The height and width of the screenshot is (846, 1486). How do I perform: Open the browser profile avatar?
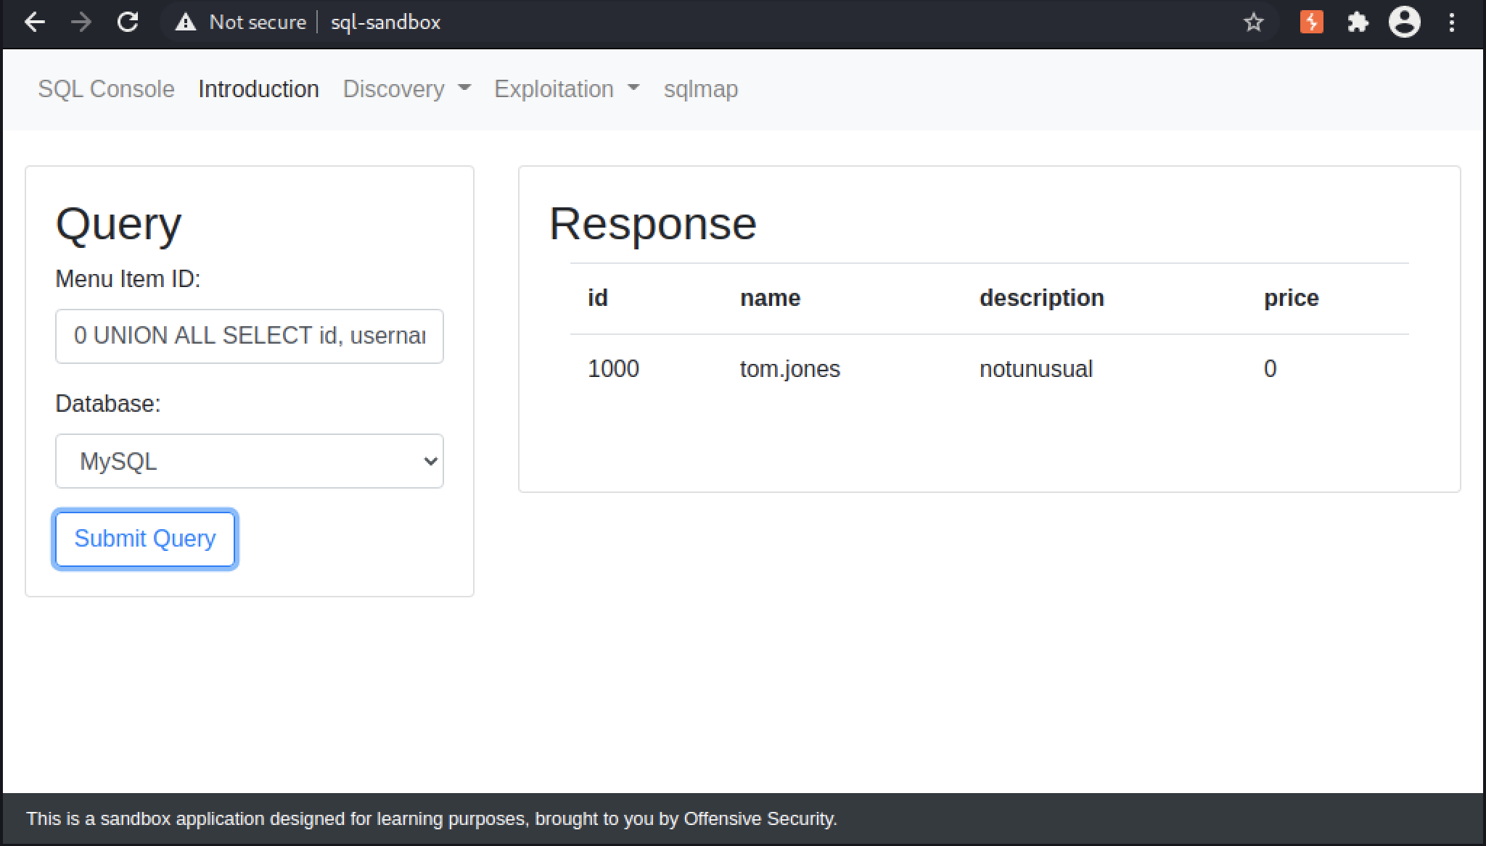coord(1404,22)
